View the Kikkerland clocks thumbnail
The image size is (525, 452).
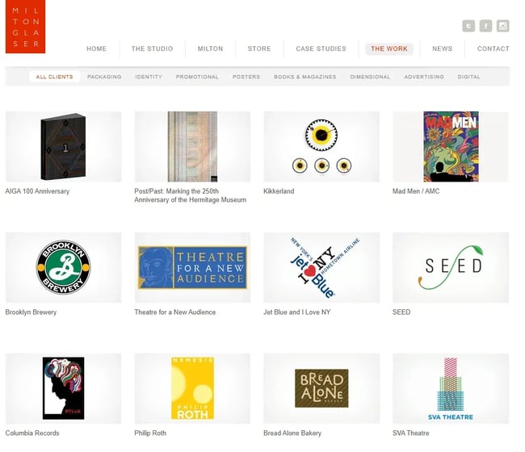tap(321, 147)
